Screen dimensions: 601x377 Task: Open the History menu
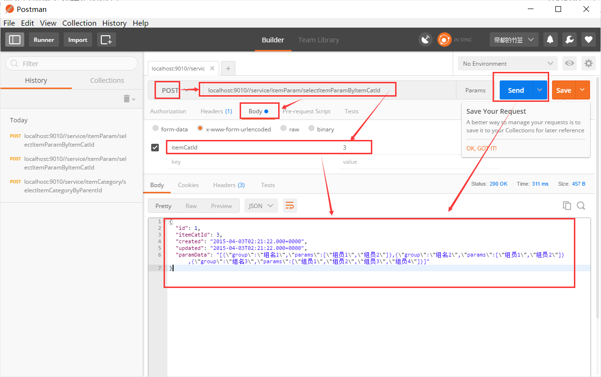(115, 23)
